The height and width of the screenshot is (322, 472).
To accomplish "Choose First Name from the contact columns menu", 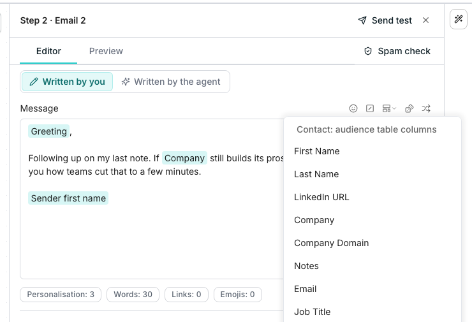I will pyautogui.click(x=372, y=151).
